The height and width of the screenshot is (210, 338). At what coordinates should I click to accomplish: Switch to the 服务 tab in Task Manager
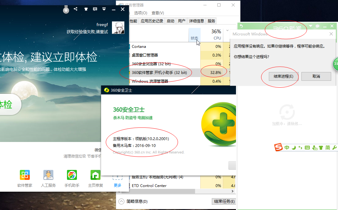tap(211, 21)
